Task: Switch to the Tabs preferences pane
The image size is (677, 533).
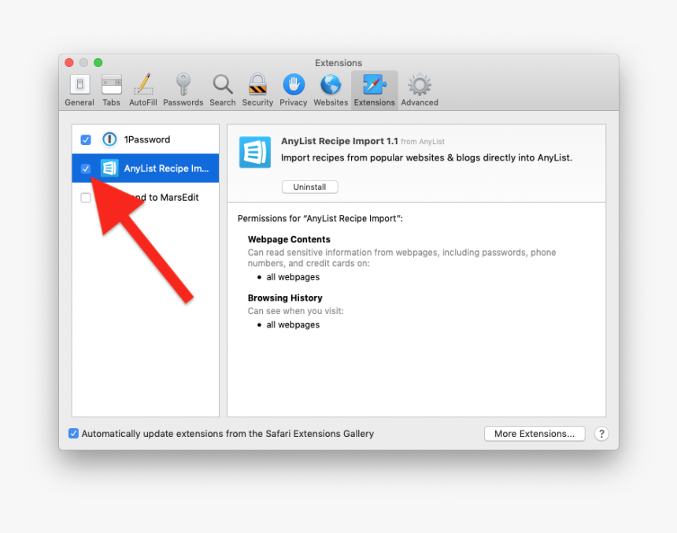Action: click(x=112, y=90)
